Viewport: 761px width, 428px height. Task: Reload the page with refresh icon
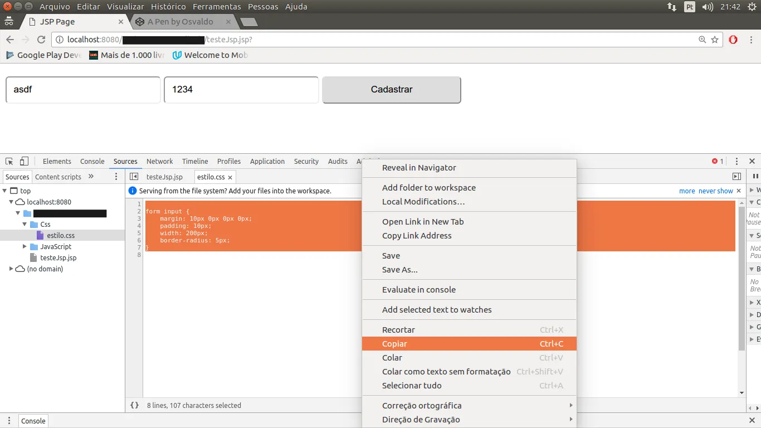click(x=41, y=40)
